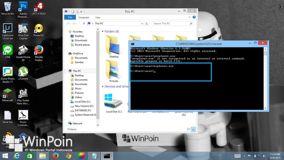Click Up arrow in This PC window
This screenshot has width=284, height=160.
click(x=84, y=24)
